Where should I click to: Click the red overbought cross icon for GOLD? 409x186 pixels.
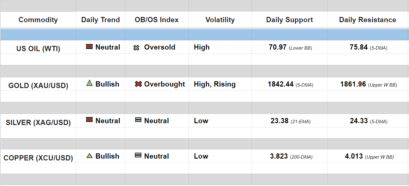[x=138, y=84]
